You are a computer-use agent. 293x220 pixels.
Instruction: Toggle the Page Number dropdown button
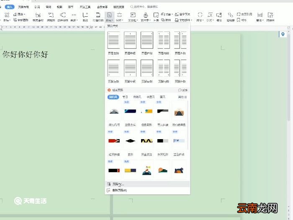coord(109,17)
